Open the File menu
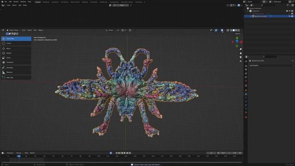The height and width of the screenshot is (166, 295). 6,2
